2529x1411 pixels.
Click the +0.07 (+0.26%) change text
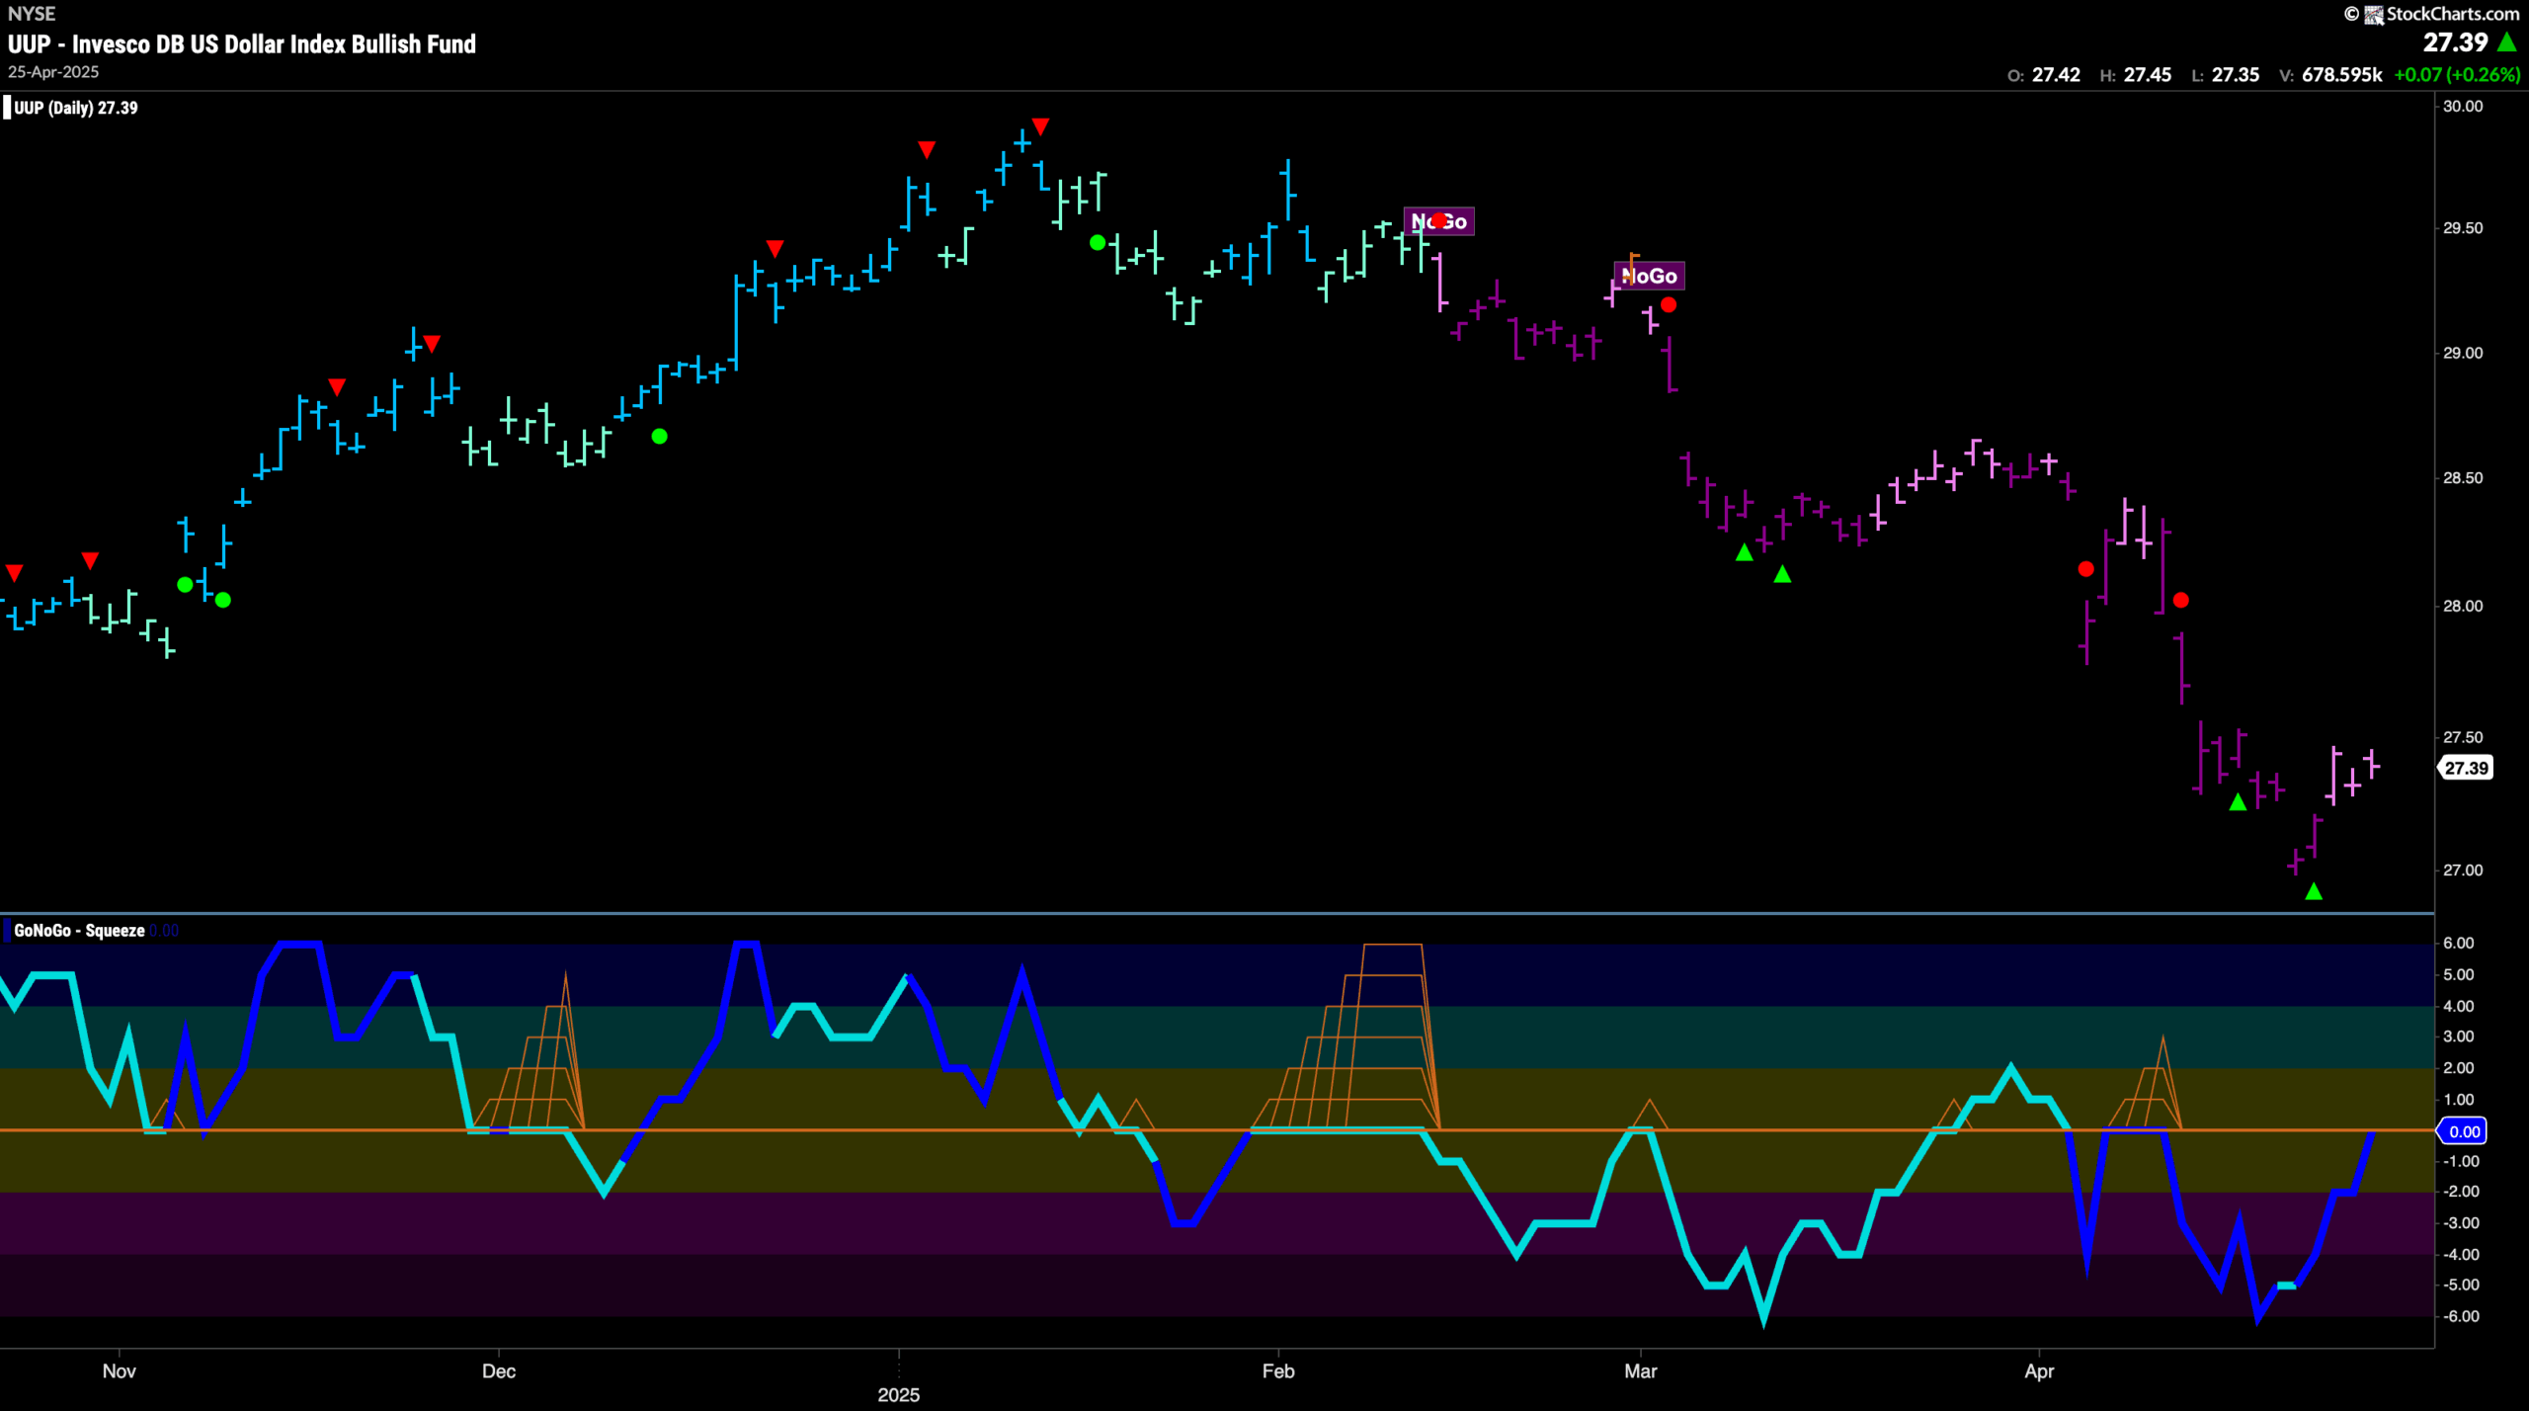point(2457,75)
